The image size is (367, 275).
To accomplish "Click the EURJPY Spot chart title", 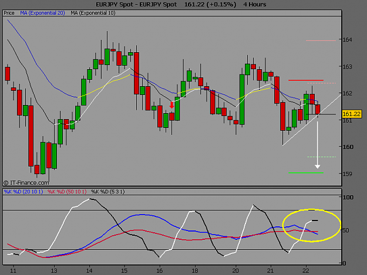I will coord(136,5).
